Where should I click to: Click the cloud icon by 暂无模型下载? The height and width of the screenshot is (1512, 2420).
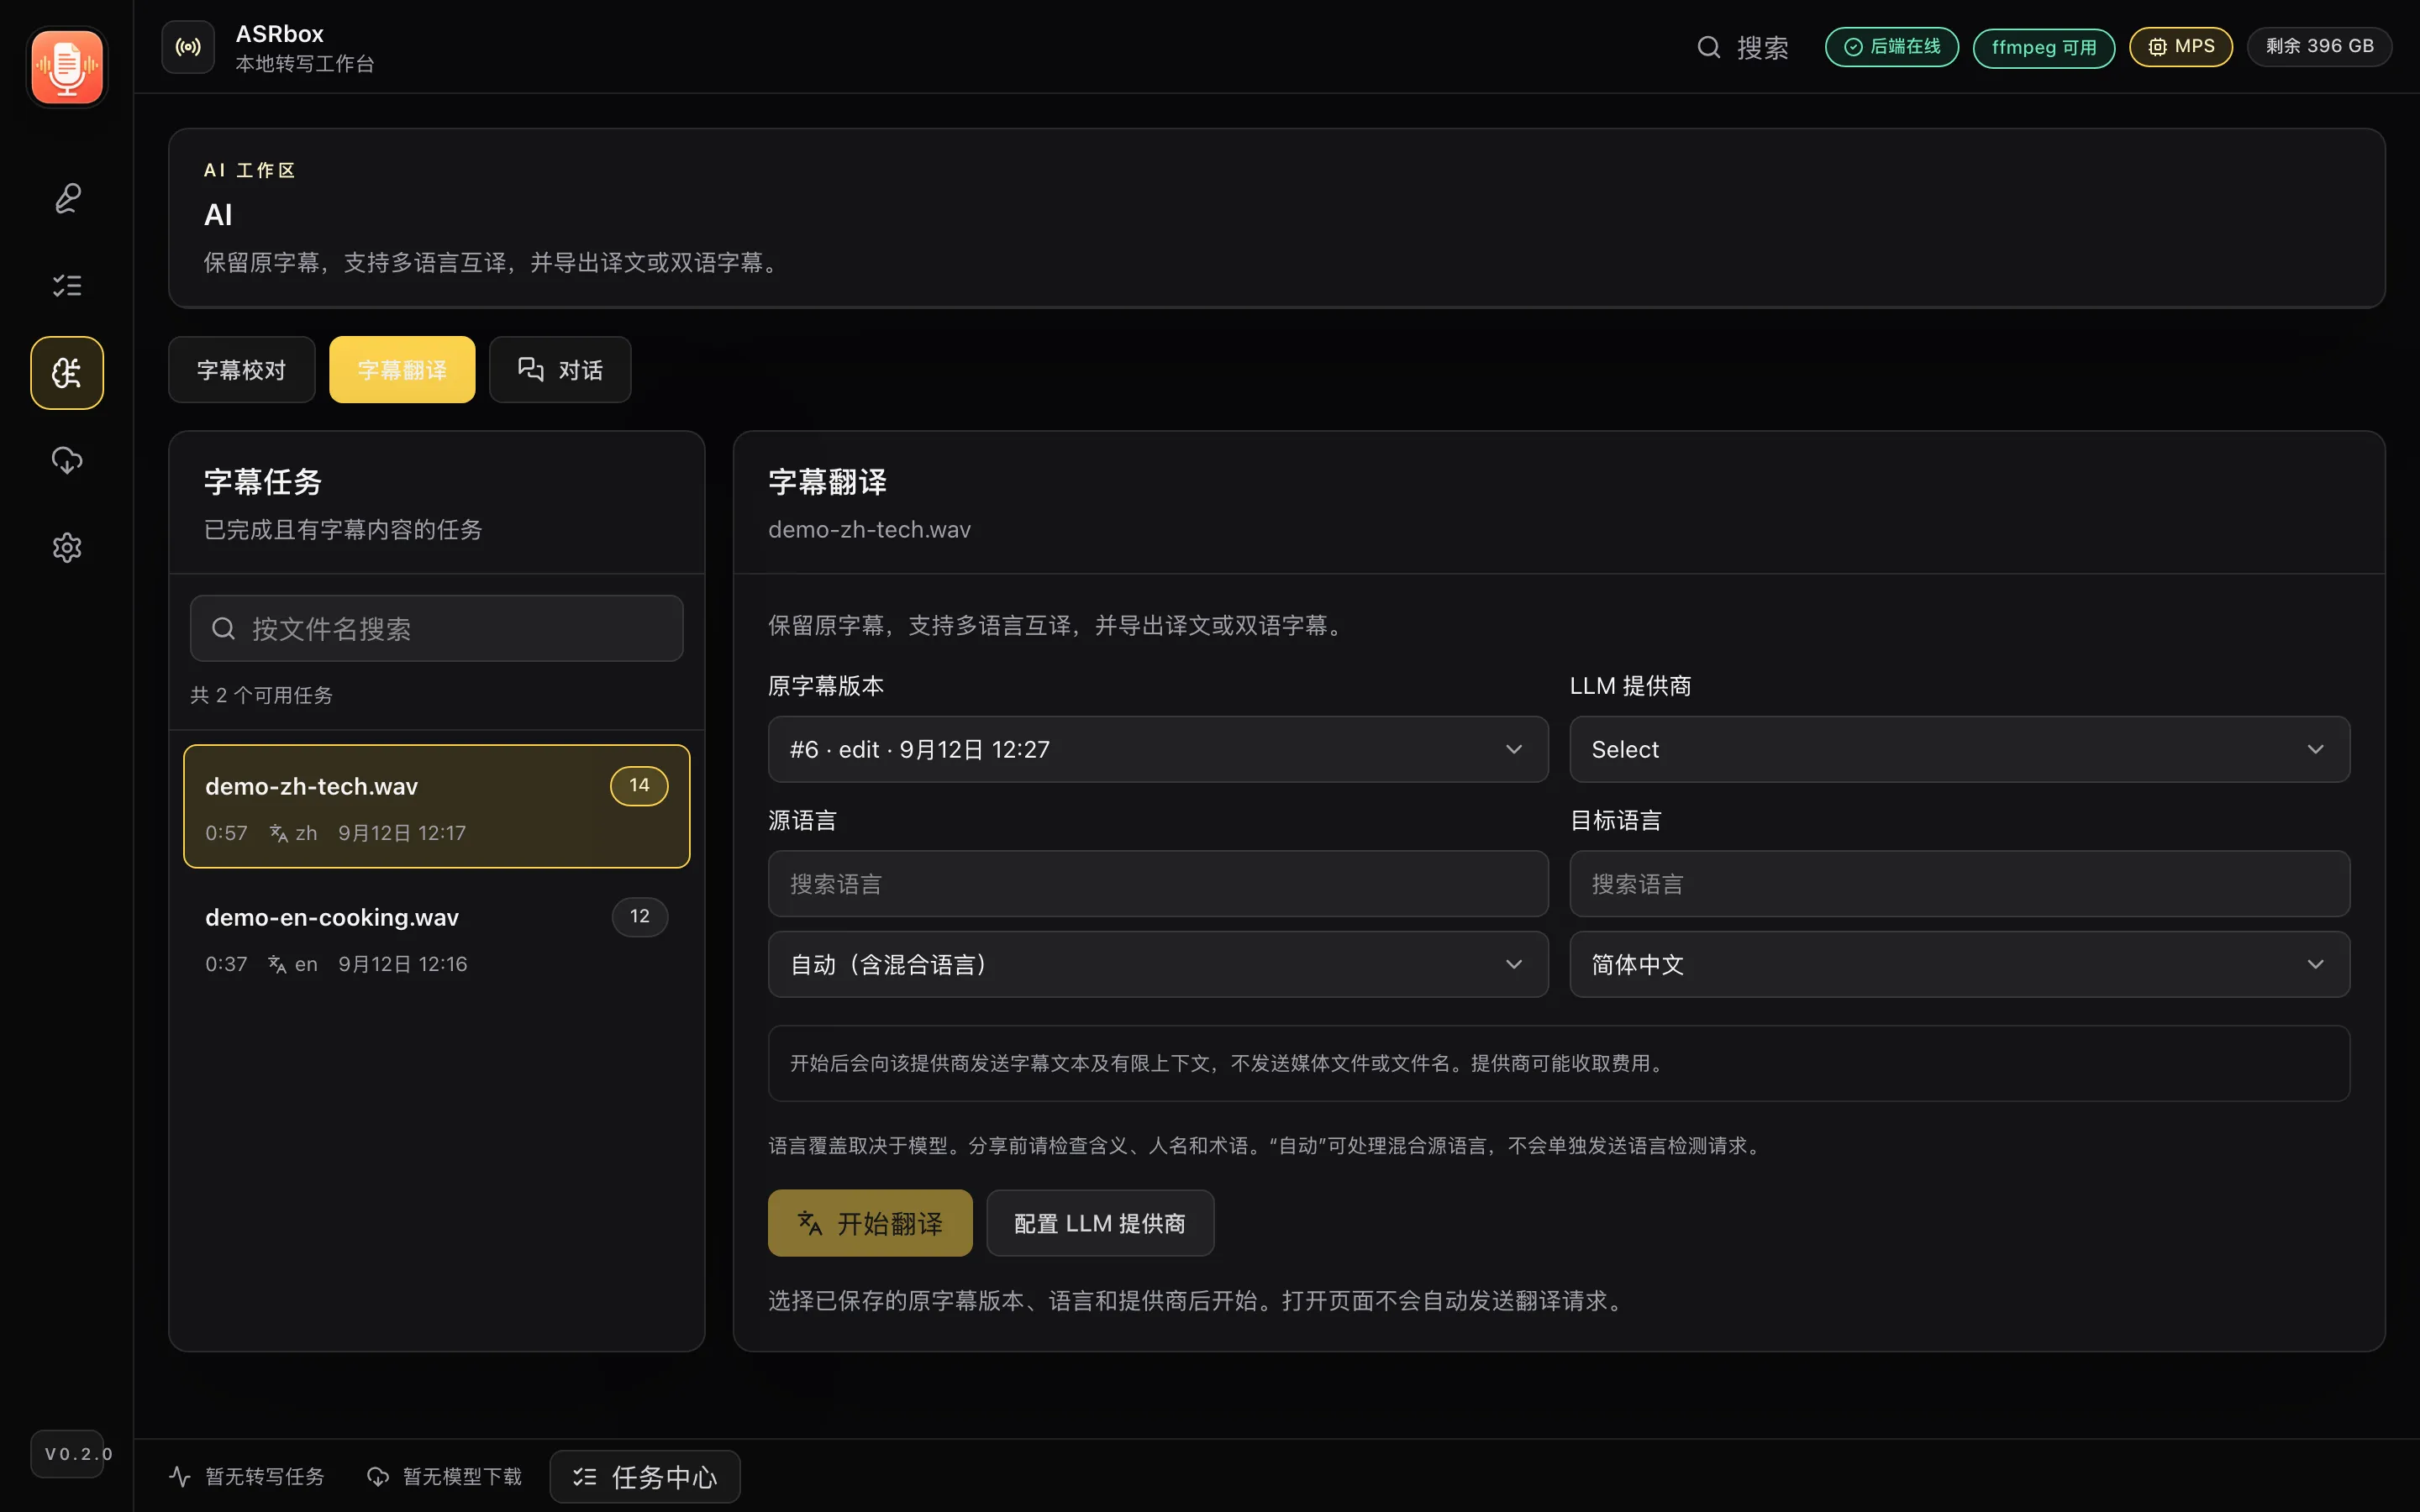[x=378, y=1476]
